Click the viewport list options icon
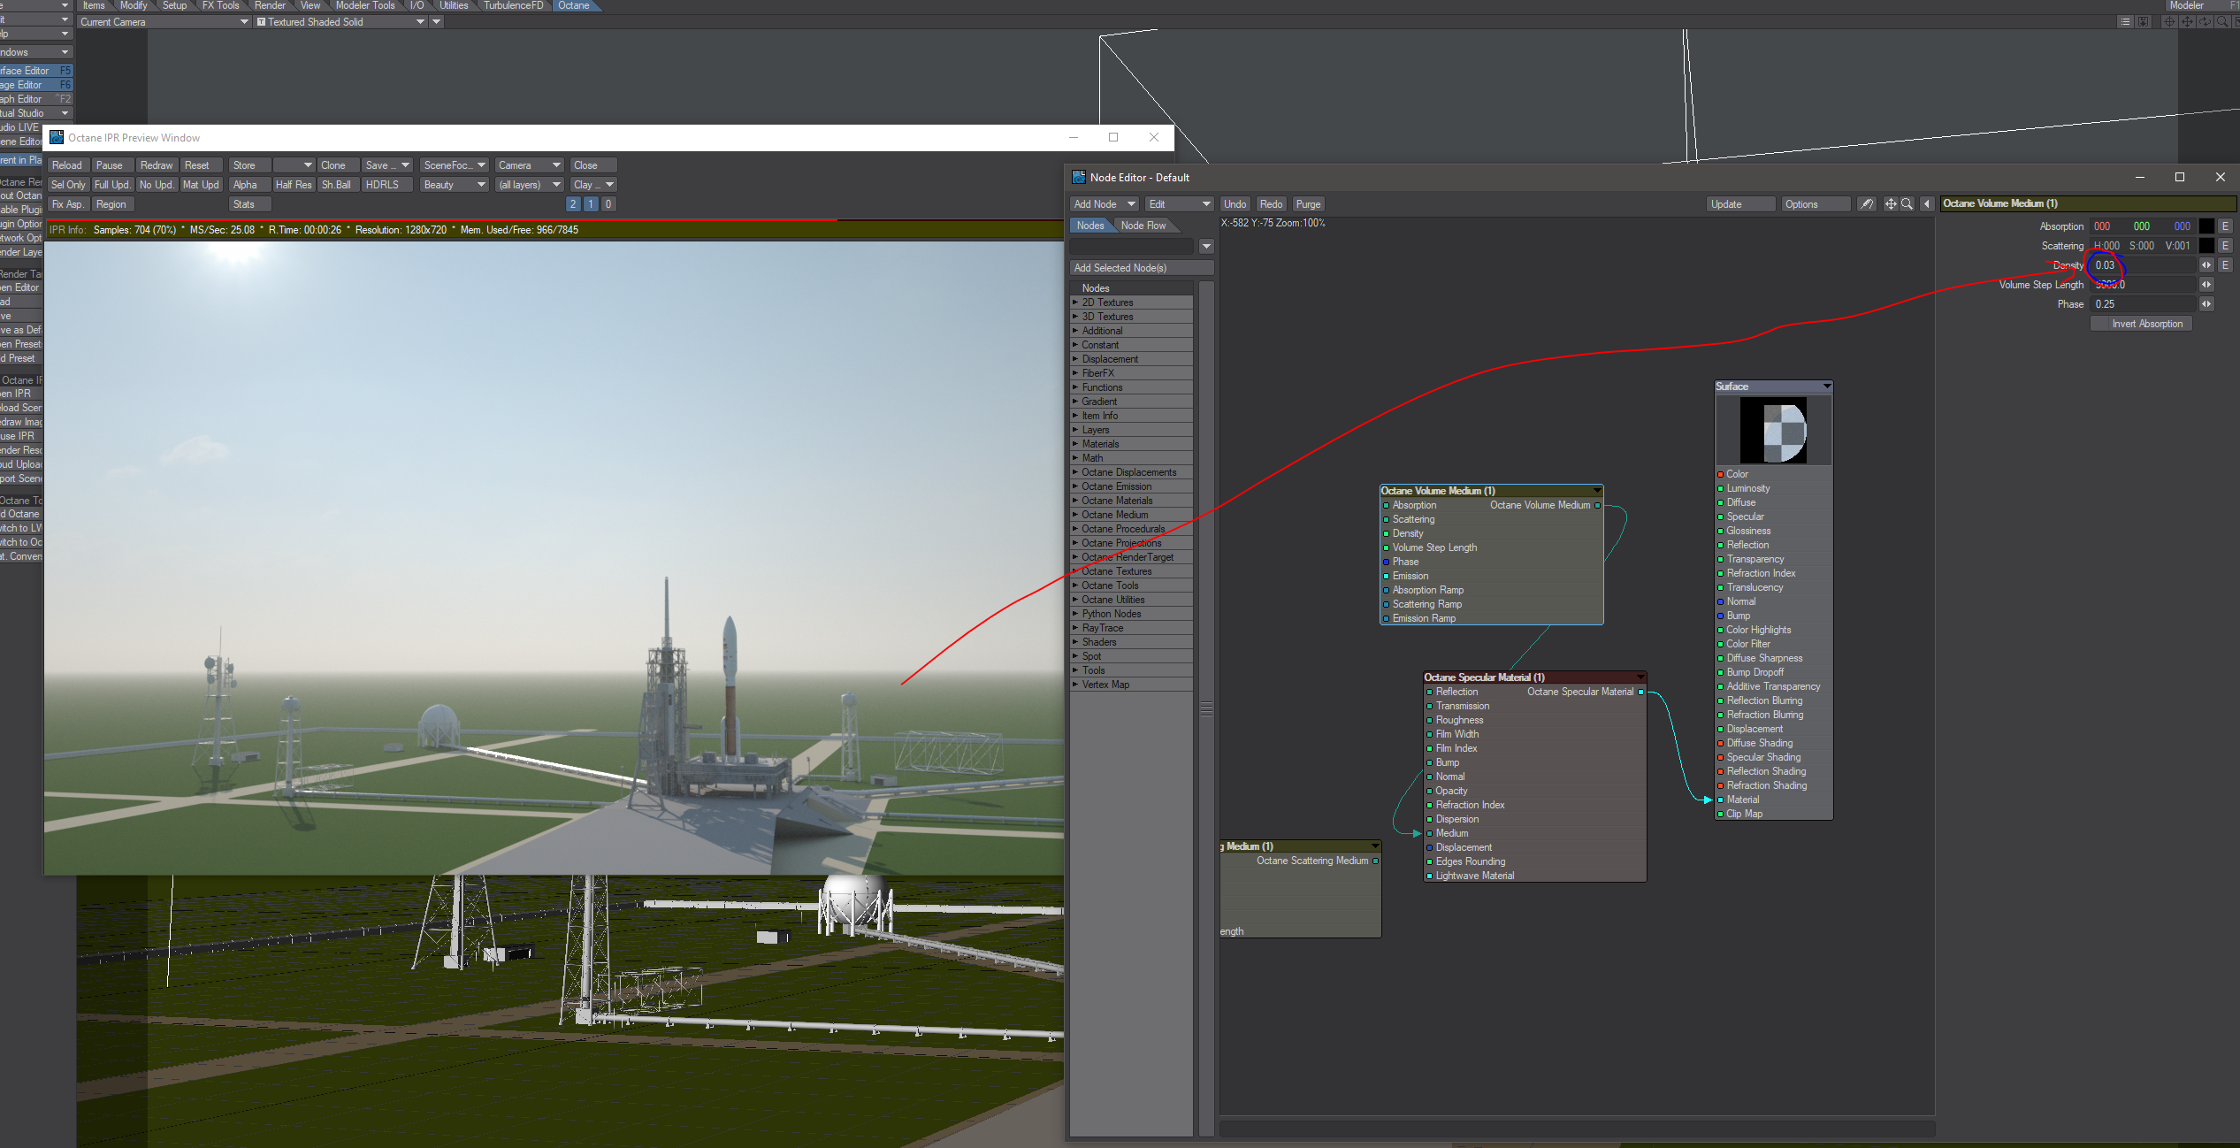 click(x=2125, y=22)
